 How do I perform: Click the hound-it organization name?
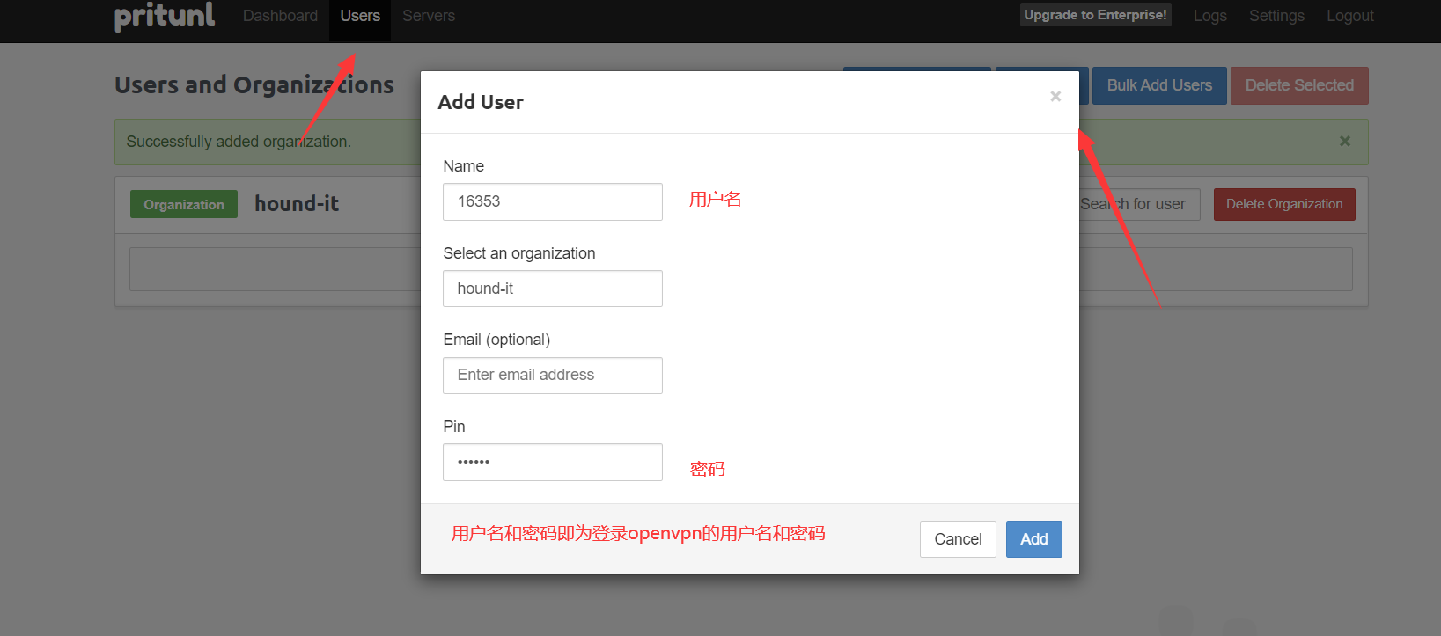(297, 203)
